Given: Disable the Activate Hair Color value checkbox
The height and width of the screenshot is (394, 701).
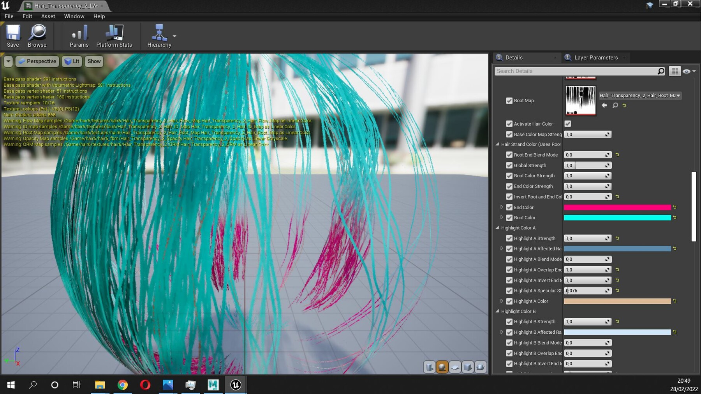Looking at the screenshot, I should pos(568,124).
